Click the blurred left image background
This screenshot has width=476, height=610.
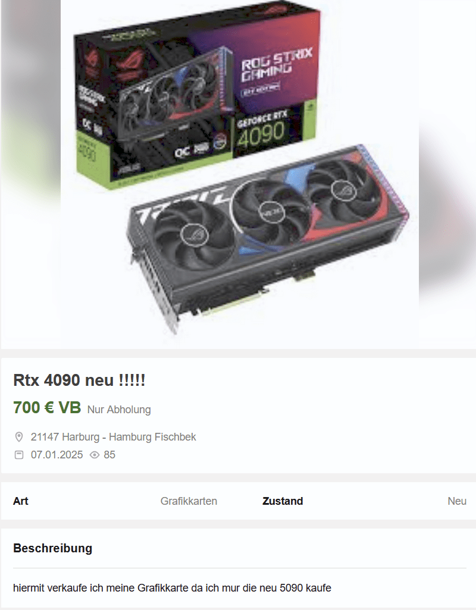(31, 174)
